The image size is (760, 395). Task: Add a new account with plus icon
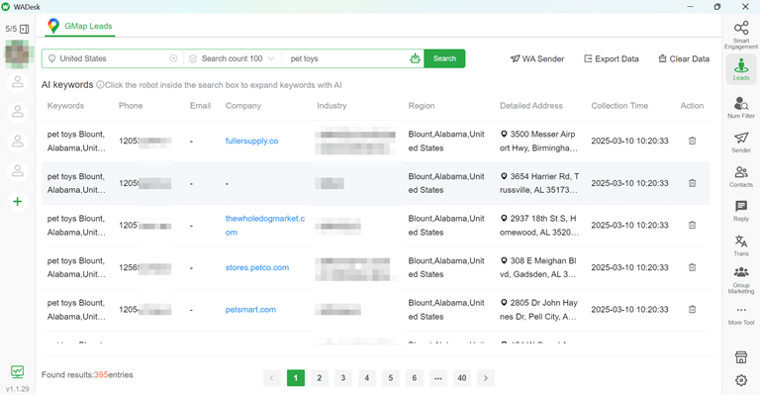(x=18, y=201)
